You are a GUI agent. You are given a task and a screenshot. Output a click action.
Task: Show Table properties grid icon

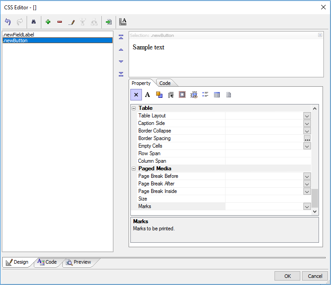pyautogui.click(x=217, y=95)
